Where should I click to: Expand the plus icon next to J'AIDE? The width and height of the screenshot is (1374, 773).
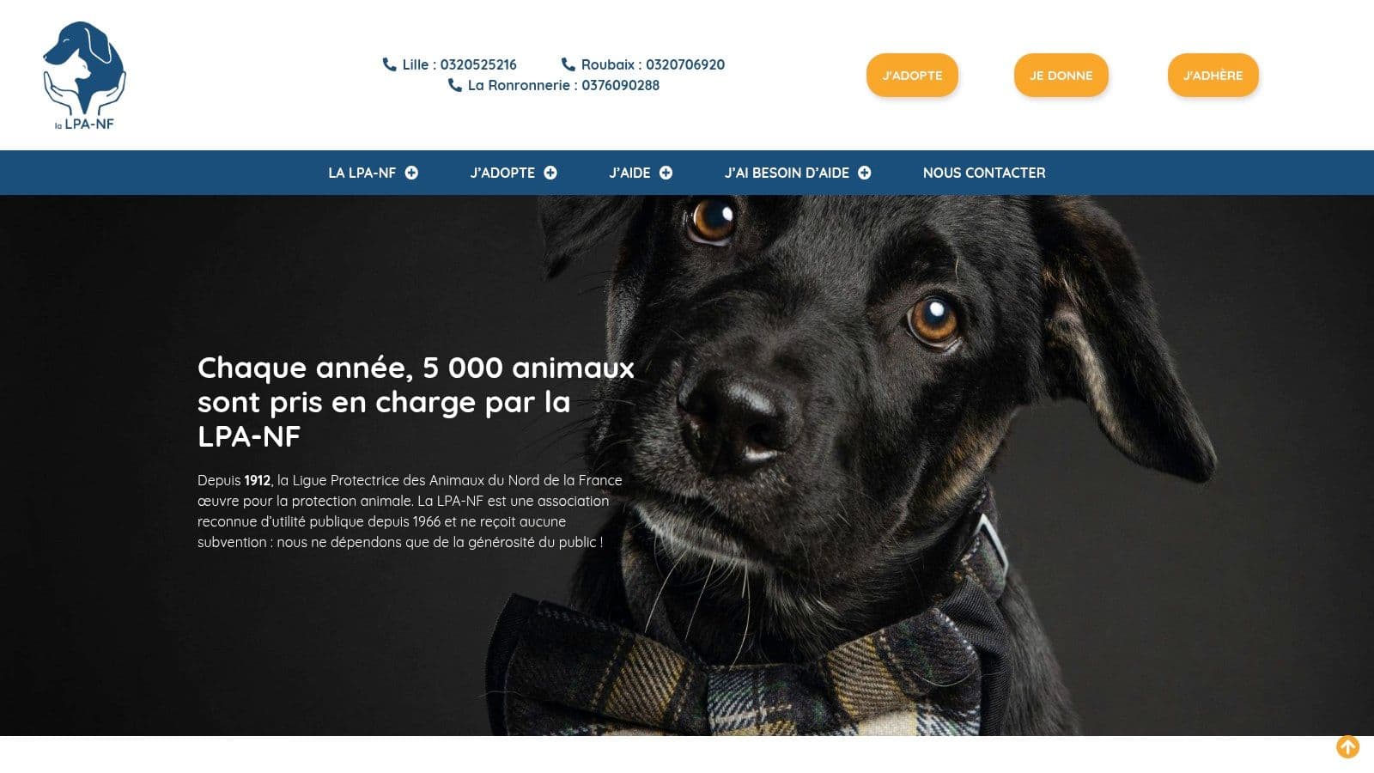666,173
